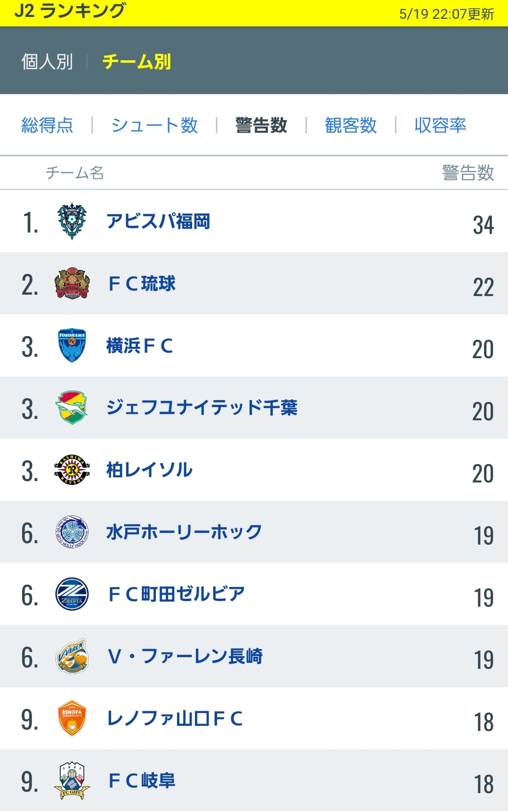Tap the JEF United Chiba crest
The height and width of the screenshot is (811, 508).
point(72,408)
